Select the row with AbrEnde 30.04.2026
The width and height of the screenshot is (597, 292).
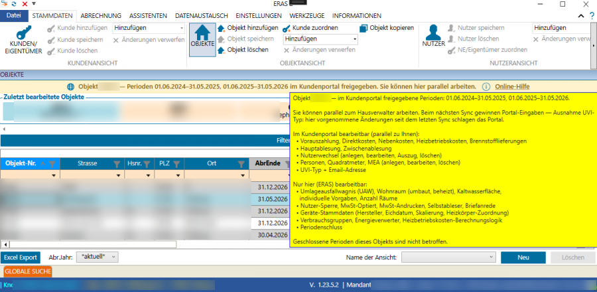tap(145, 234)
